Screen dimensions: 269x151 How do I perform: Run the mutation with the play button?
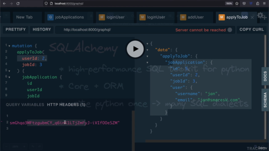point(135,49)
